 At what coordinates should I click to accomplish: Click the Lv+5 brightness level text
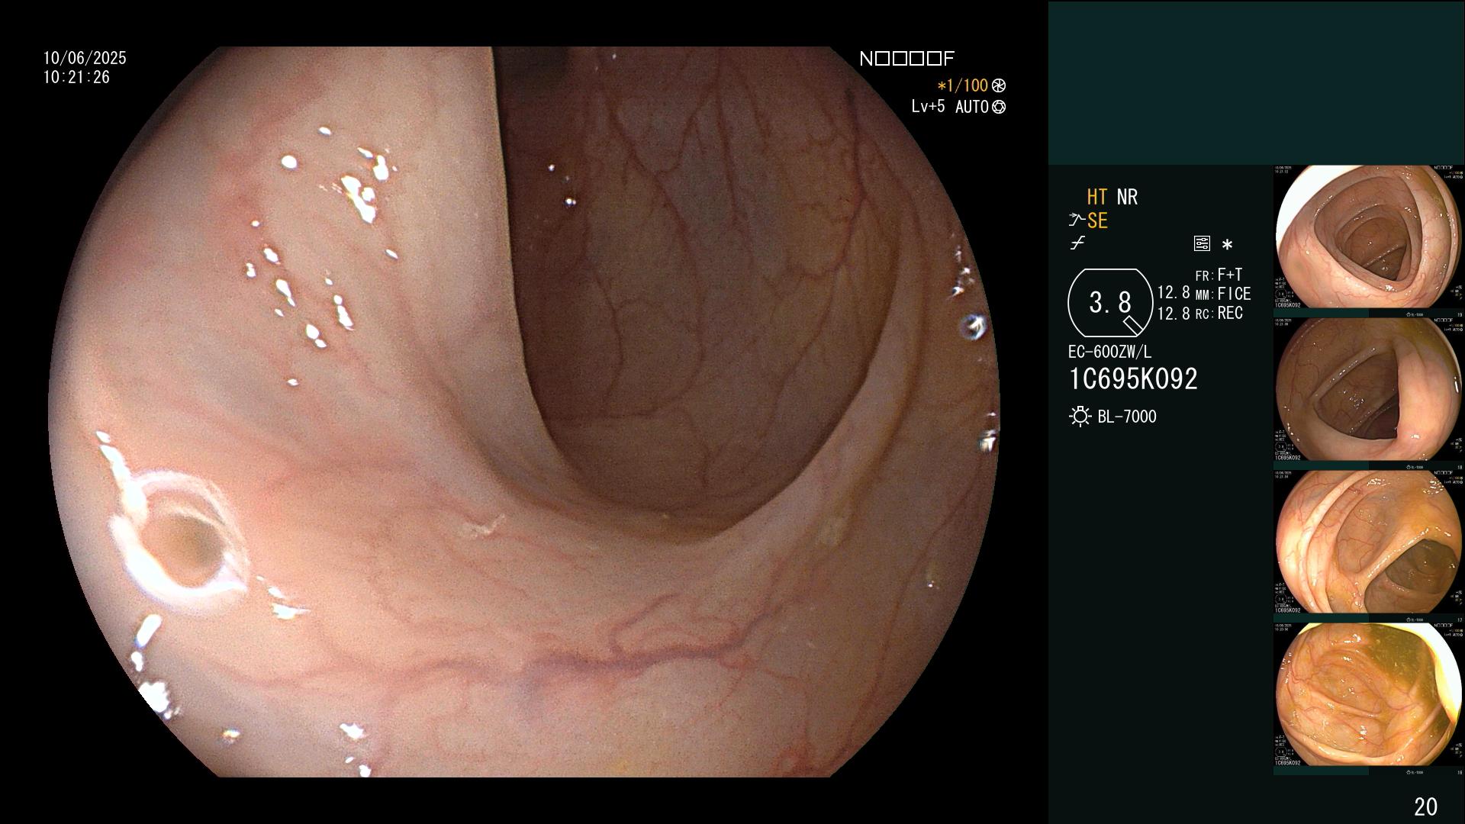click(x=928, y=106)
